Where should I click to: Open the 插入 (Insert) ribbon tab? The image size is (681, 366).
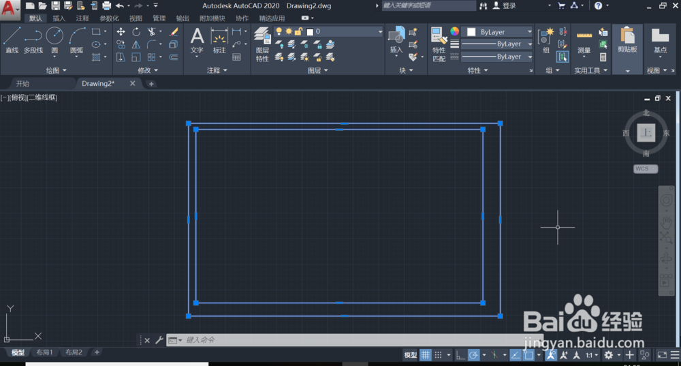tap(59, 18)
